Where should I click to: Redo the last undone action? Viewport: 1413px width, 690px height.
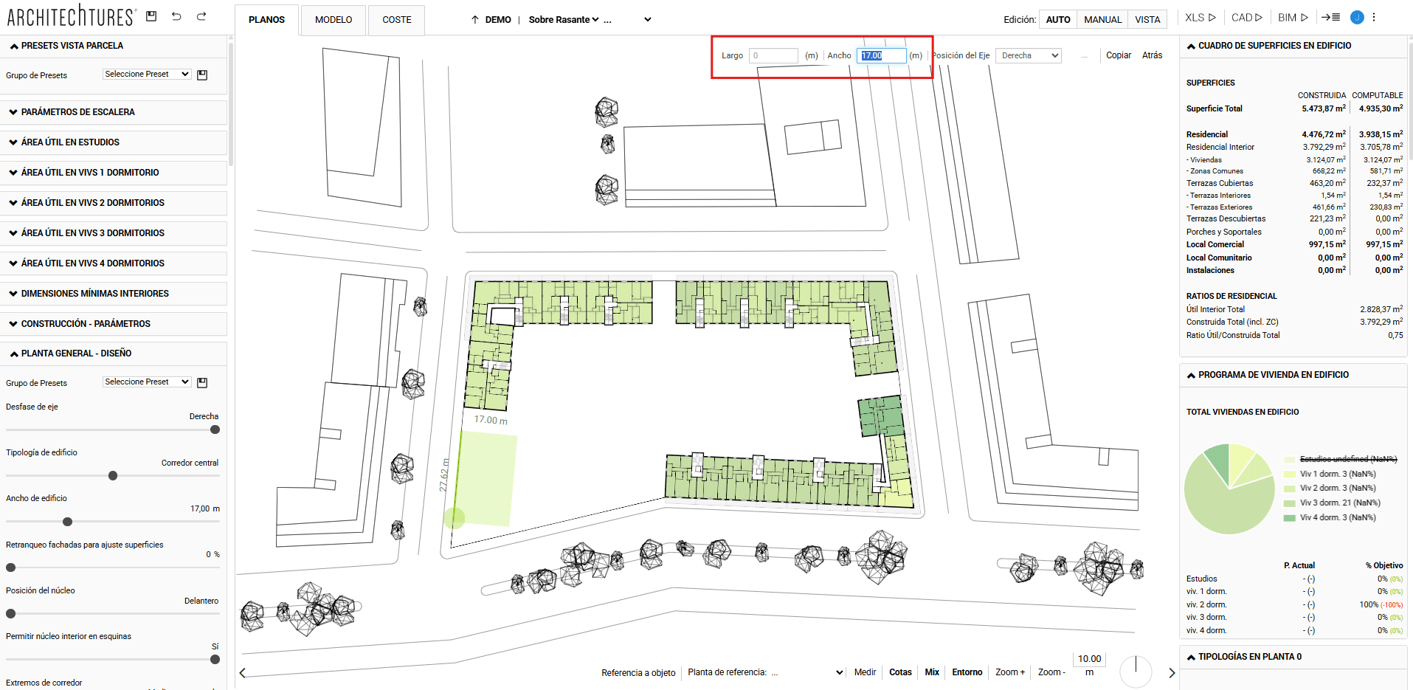[x=201, y=16]
